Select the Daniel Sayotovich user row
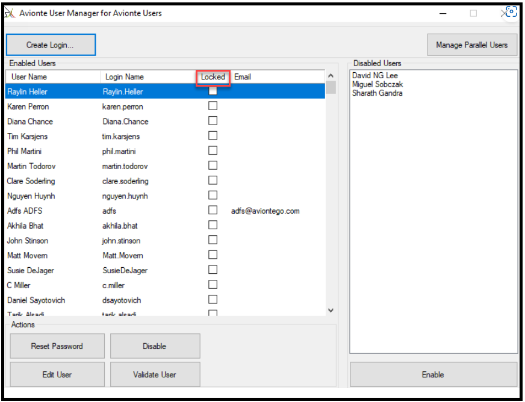The height and width of the screenshot is (402, 525). coord(165,300)
